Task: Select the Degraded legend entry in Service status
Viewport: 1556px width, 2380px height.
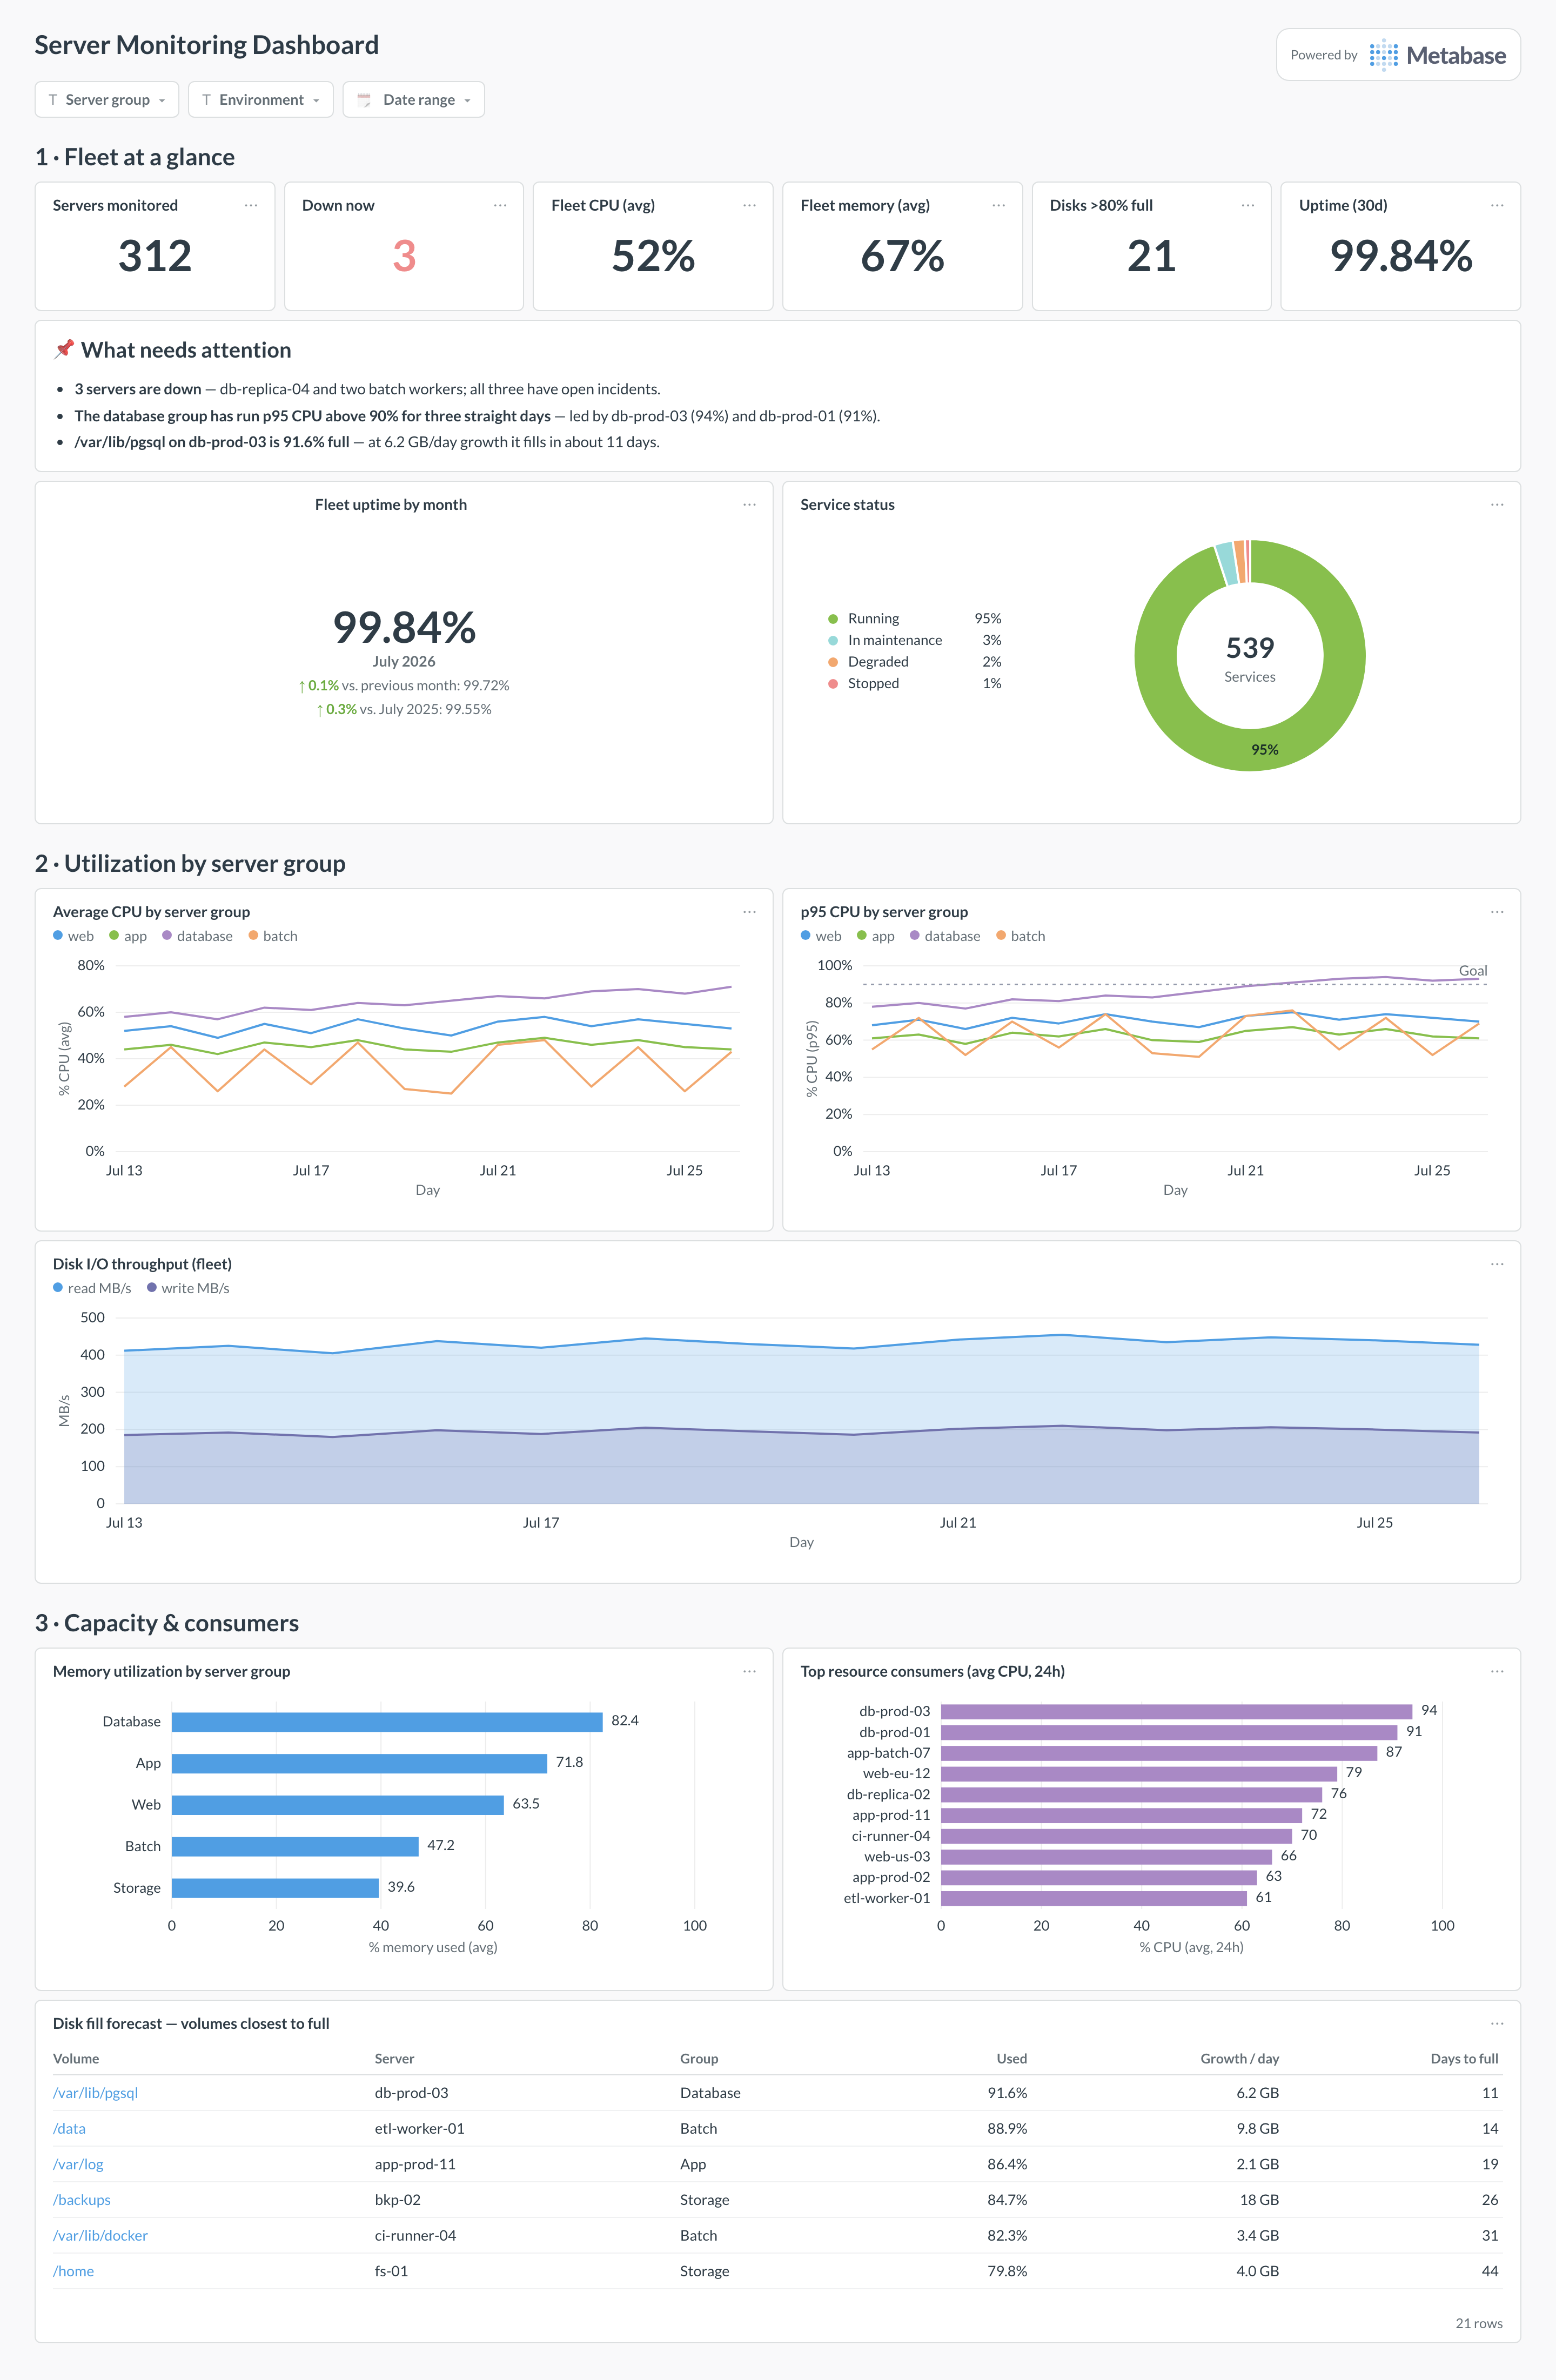Action: pos(914,662)
